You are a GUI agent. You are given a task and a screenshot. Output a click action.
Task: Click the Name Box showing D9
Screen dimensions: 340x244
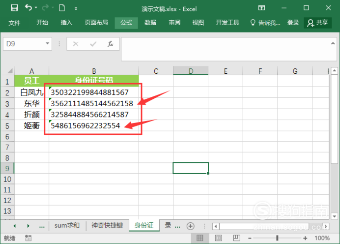click(x=24, y=44)
